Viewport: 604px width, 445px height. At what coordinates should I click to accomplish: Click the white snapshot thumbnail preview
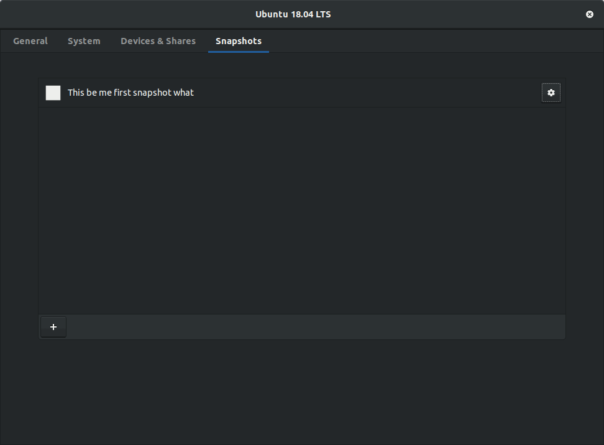(x=53, y=93)
